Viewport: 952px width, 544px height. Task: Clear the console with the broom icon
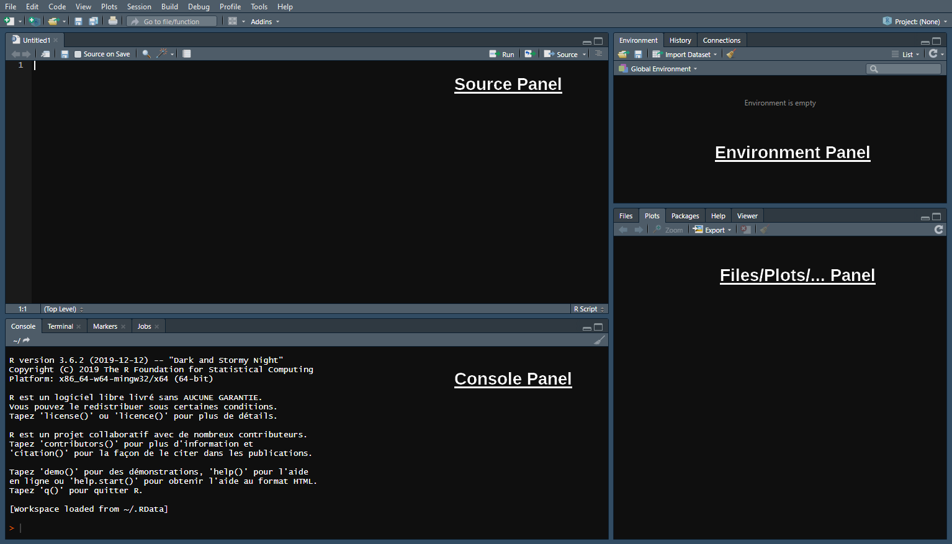coord(599,340)
